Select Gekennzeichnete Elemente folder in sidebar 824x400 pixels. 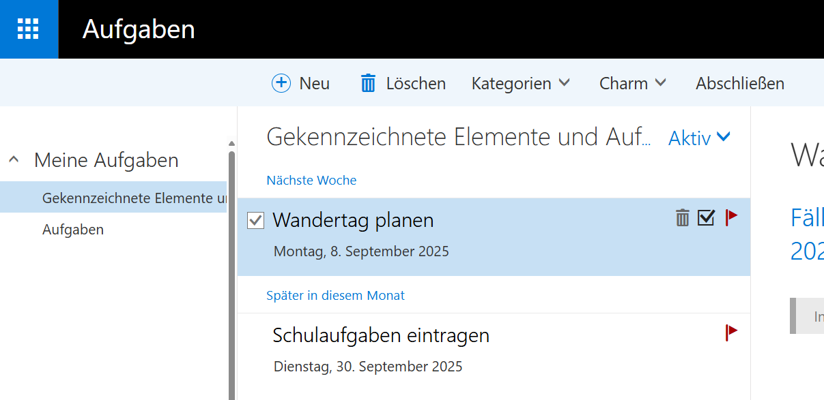coord(133,198)
